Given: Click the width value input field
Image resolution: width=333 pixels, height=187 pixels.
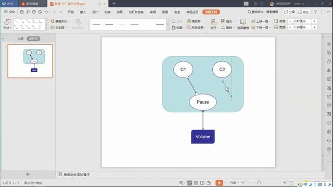Looking at the screenshot, I should click(302, 27).
